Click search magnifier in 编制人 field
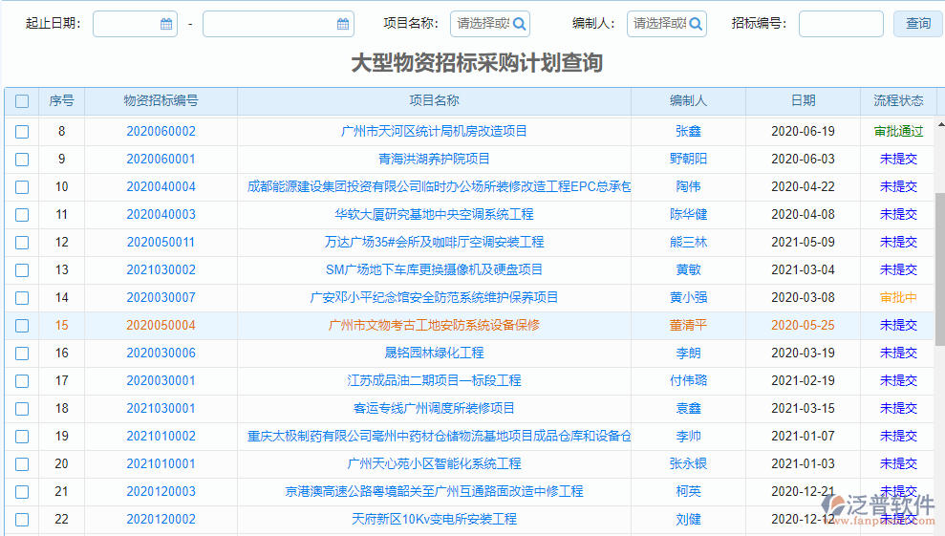 coord(697,24)
